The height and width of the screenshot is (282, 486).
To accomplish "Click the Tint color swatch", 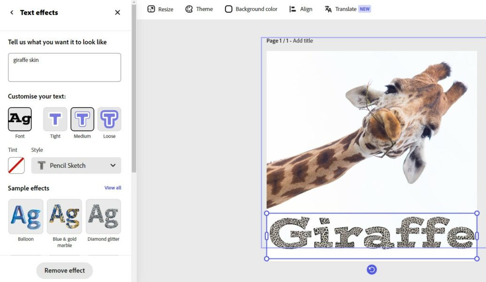I will [16, 165].
